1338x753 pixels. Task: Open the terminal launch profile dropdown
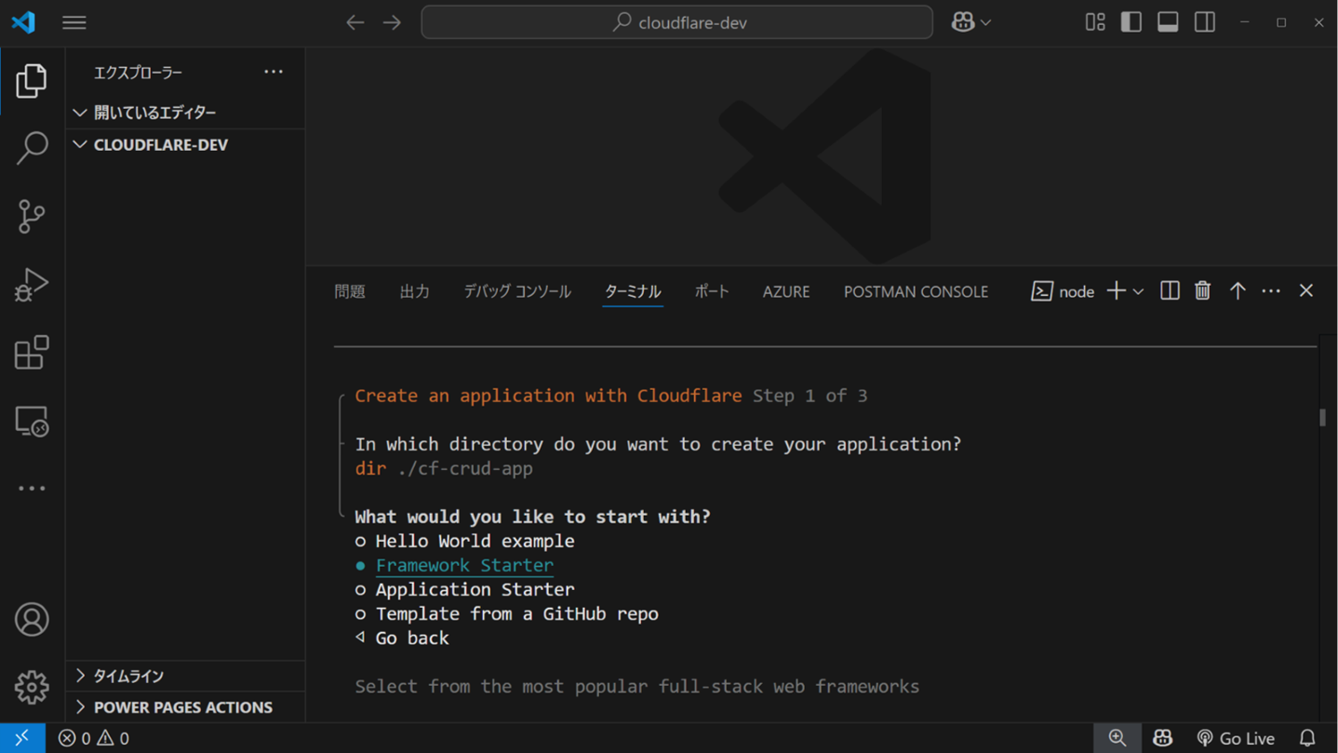1138,291
